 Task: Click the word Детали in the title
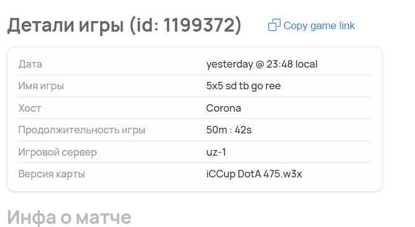(40, 26)
